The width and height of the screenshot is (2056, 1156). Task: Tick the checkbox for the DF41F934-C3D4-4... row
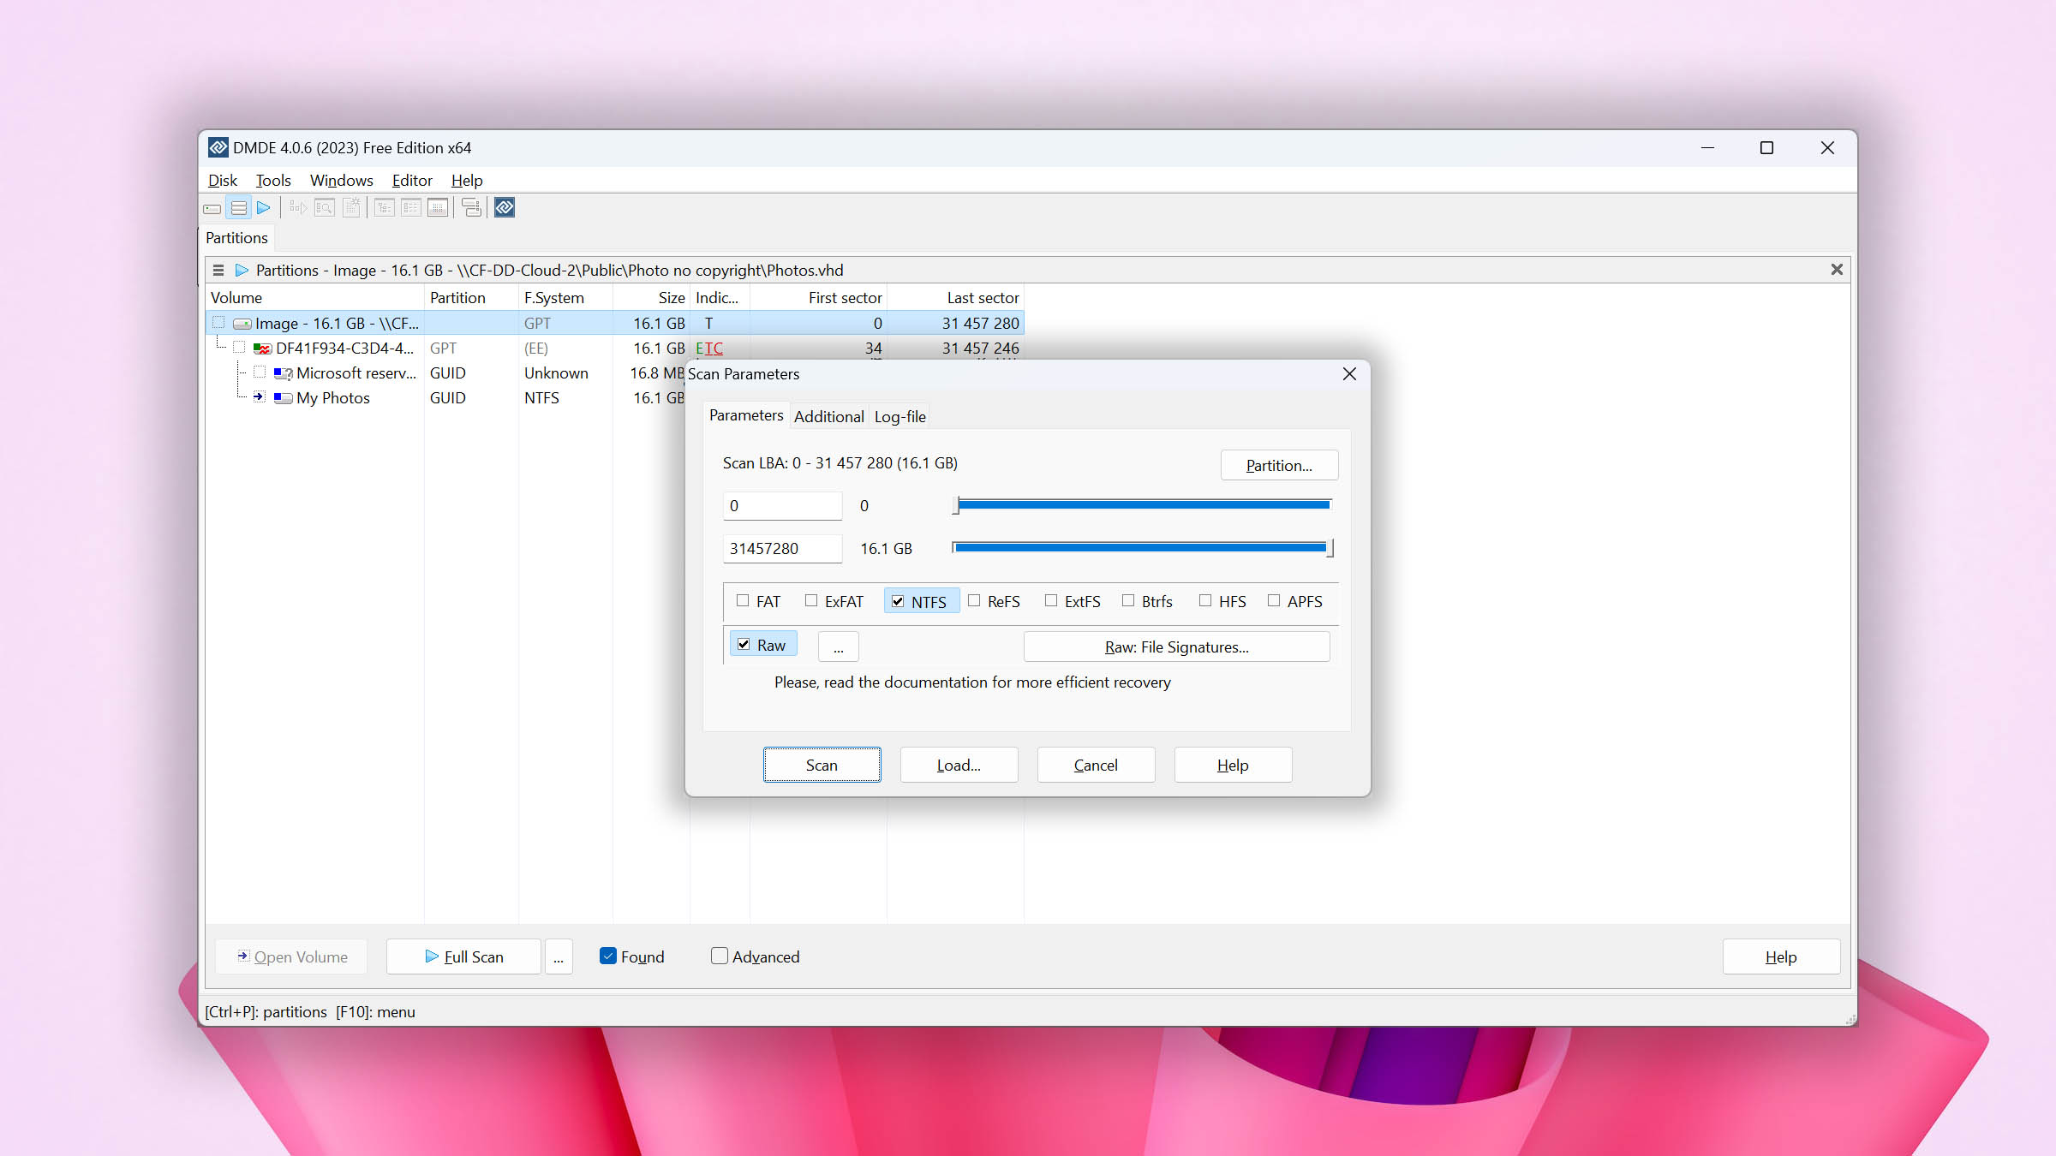point(239,348)
